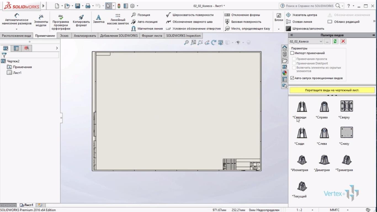Select the Заметка note tool

click(99, 19)
